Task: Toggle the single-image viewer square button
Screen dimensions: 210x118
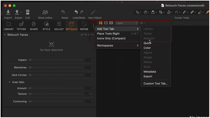Action: [106, 23]
